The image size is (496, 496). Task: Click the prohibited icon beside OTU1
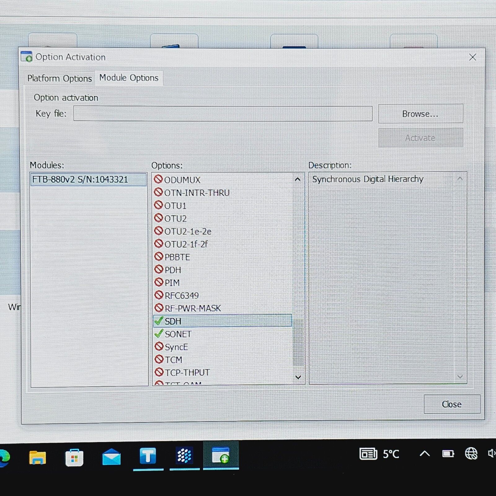click(158, 205)
